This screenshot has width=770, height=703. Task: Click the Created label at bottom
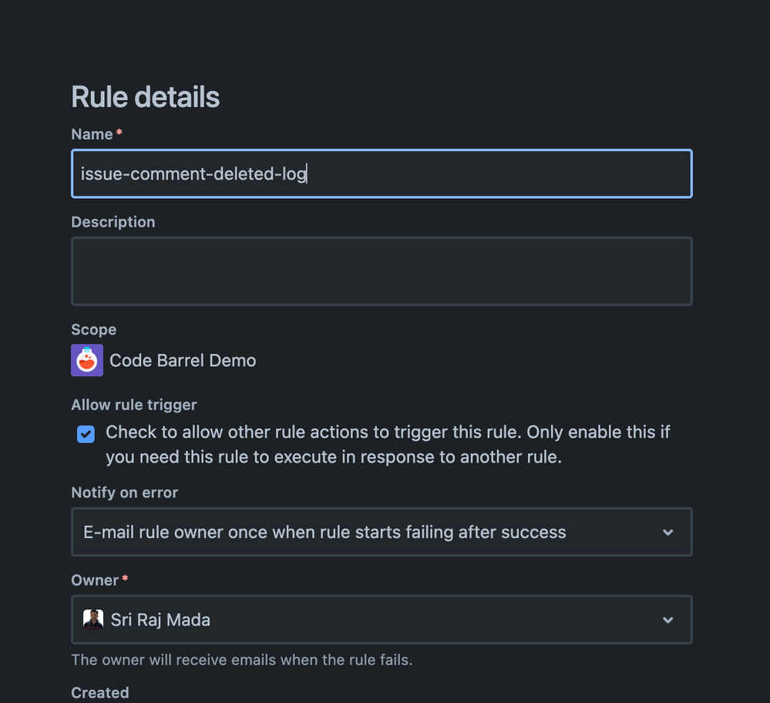[x=100, y=693]
